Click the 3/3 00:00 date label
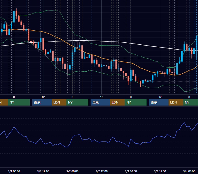 pyautogui.click(x=131, y=171)
